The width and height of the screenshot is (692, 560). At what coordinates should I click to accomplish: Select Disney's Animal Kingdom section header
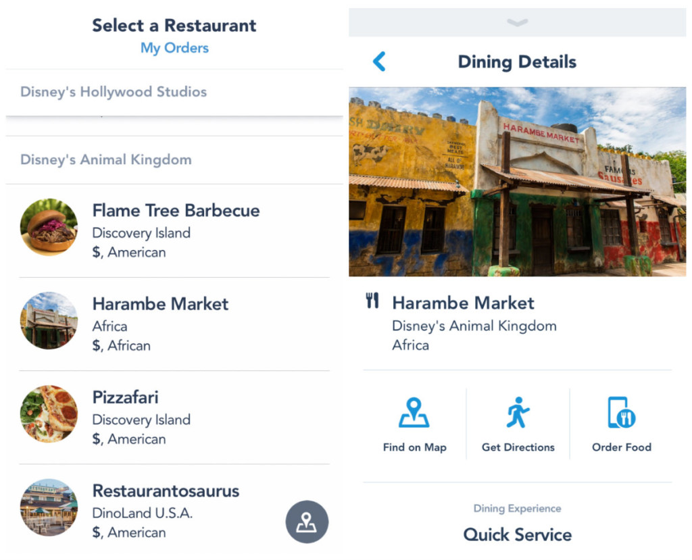coord(106,160)
